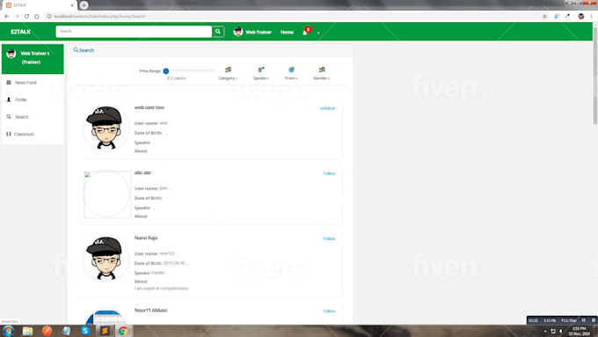
Task: Adjust the Price Range slider handle
Action: point(166,71)
